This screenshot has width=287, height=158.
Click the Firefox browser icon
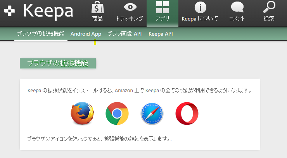82,113
